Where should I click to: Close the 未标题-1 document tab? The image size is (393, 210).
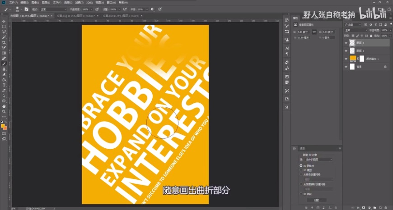click(51, 16)
